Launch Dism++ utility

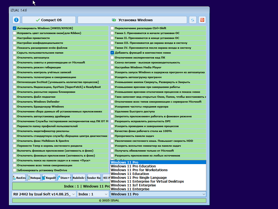[x=64, y=178]
